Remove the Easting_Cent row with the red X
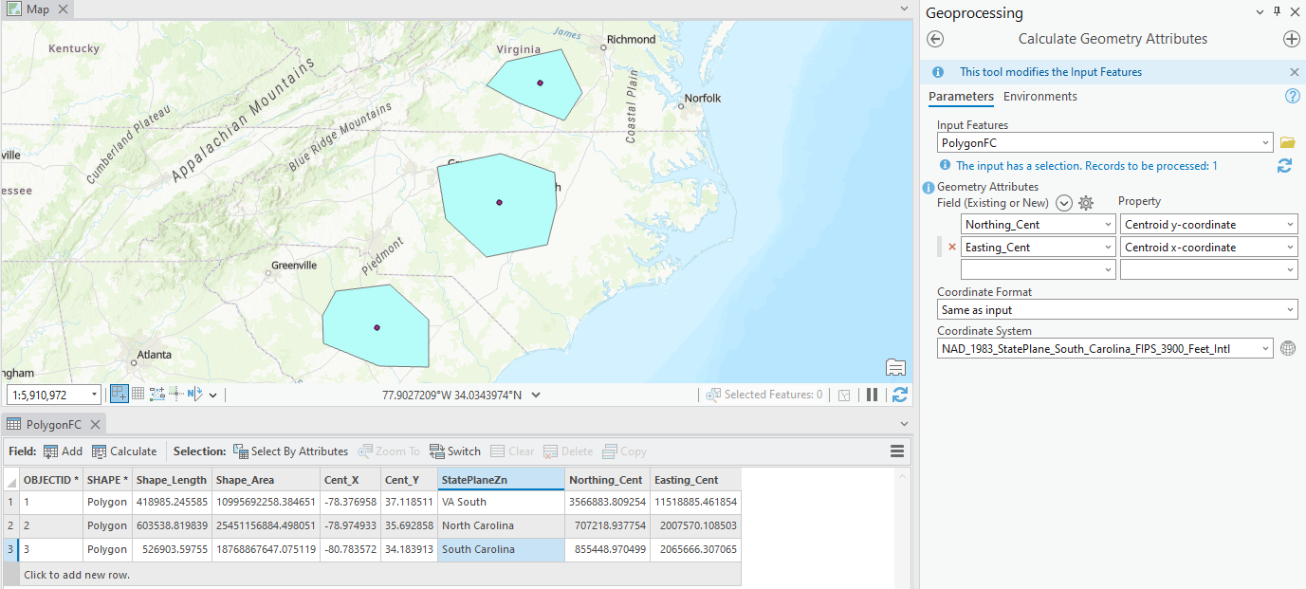1306x589 pixels. pos(953,246)
